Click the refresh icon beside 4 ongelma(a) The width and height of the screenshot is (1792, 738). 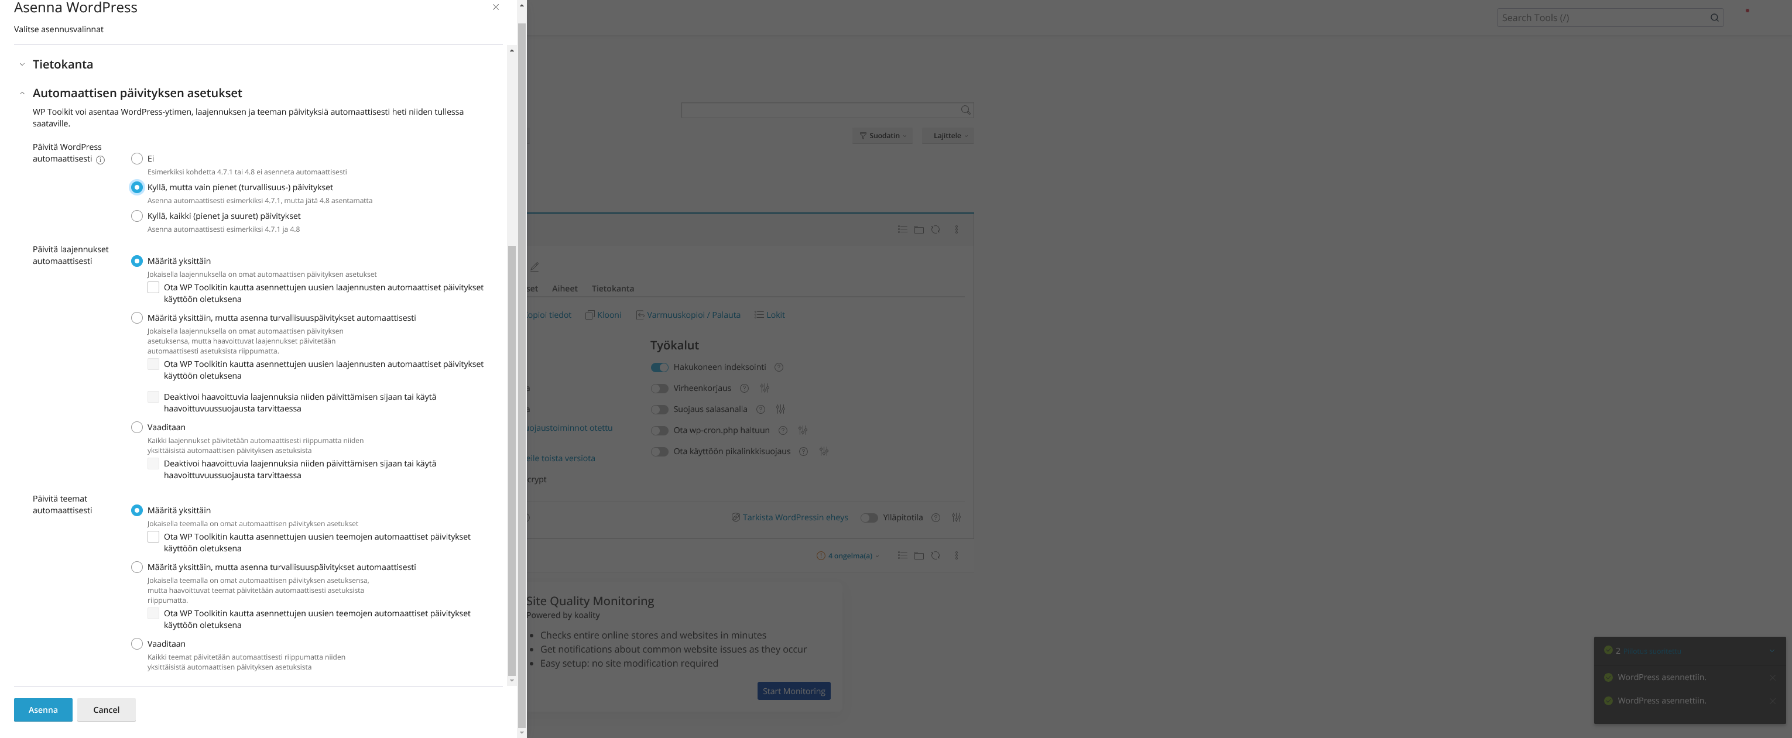936,556
